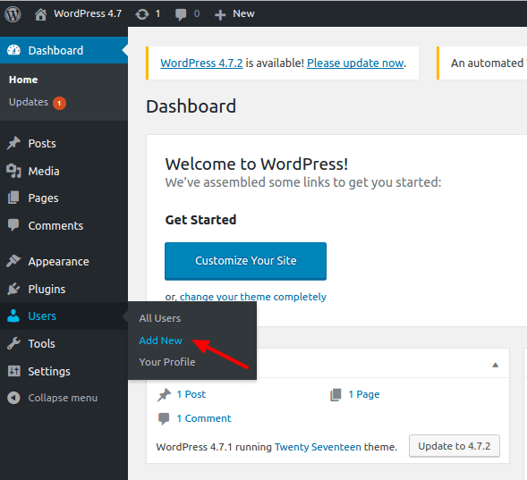Click the Media icon in sidebar
Viewport: 527px width, 480px height.
coord(13,171)
